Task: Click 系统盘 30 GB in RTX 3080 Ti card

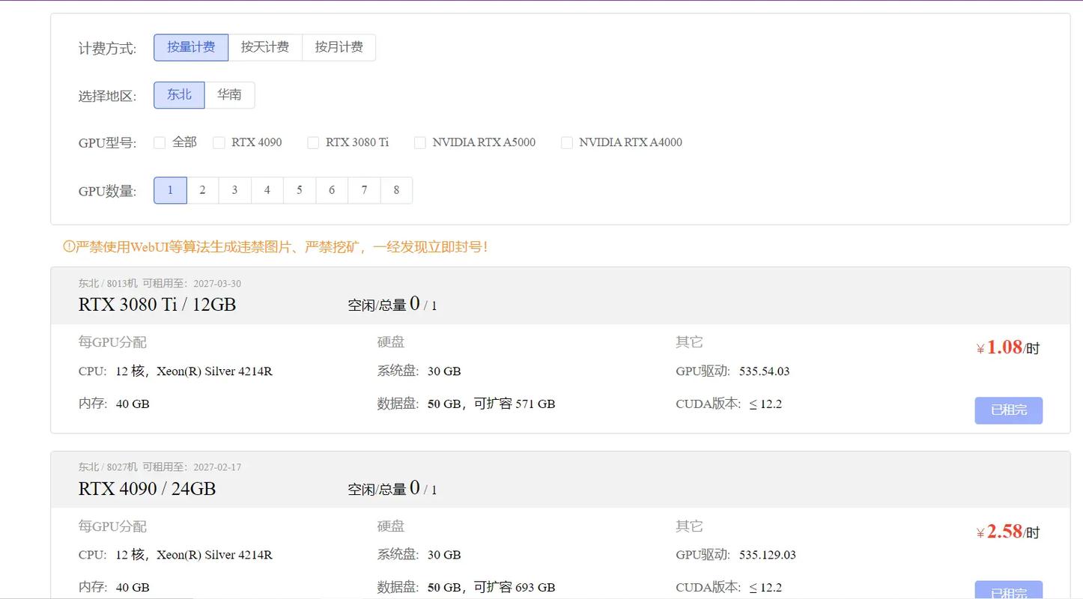Action: [x=419, y=371]
